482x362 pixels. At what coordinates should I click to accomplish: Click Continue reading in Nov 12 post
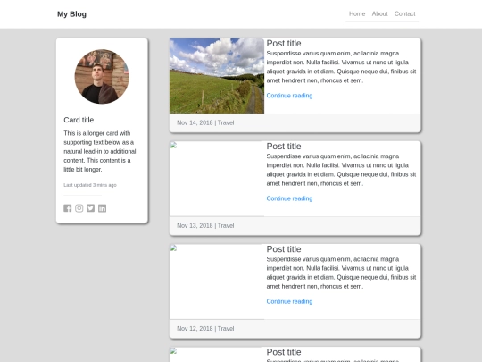pos(289,301)
